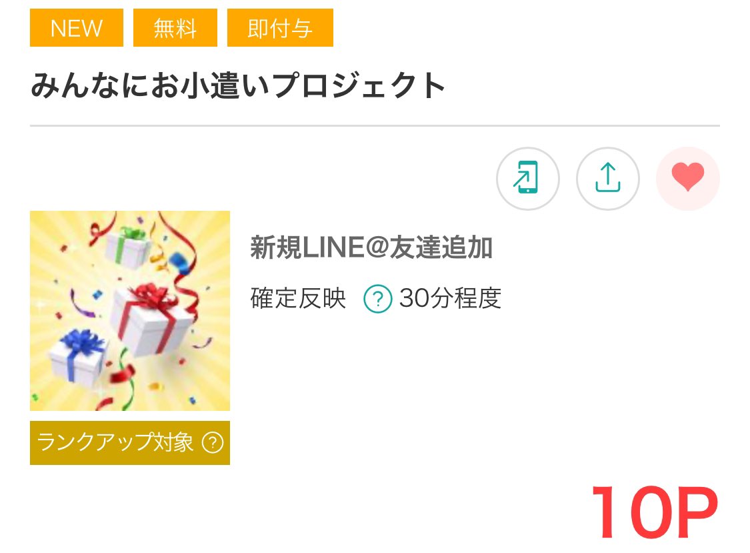Select the orange NEW tag
The image size is (750, 553).
pos(77,28)
